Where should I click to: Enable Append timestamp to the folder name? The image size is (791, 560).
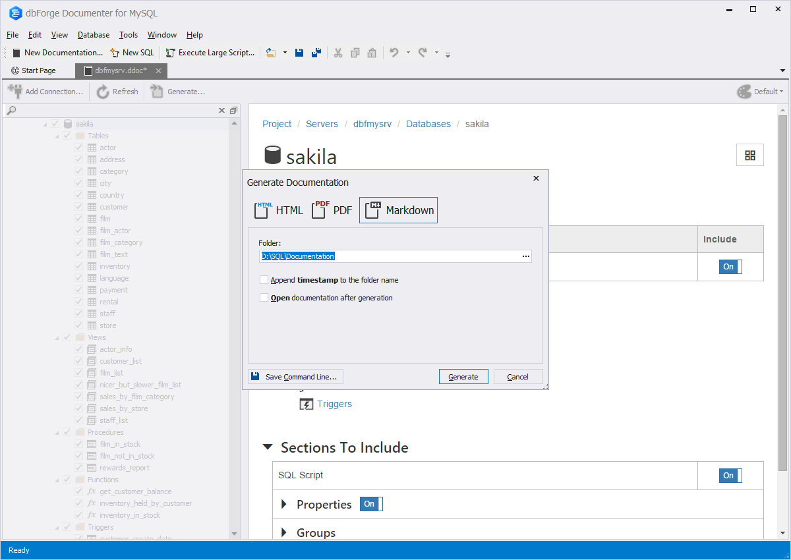[x=264, y=279]
